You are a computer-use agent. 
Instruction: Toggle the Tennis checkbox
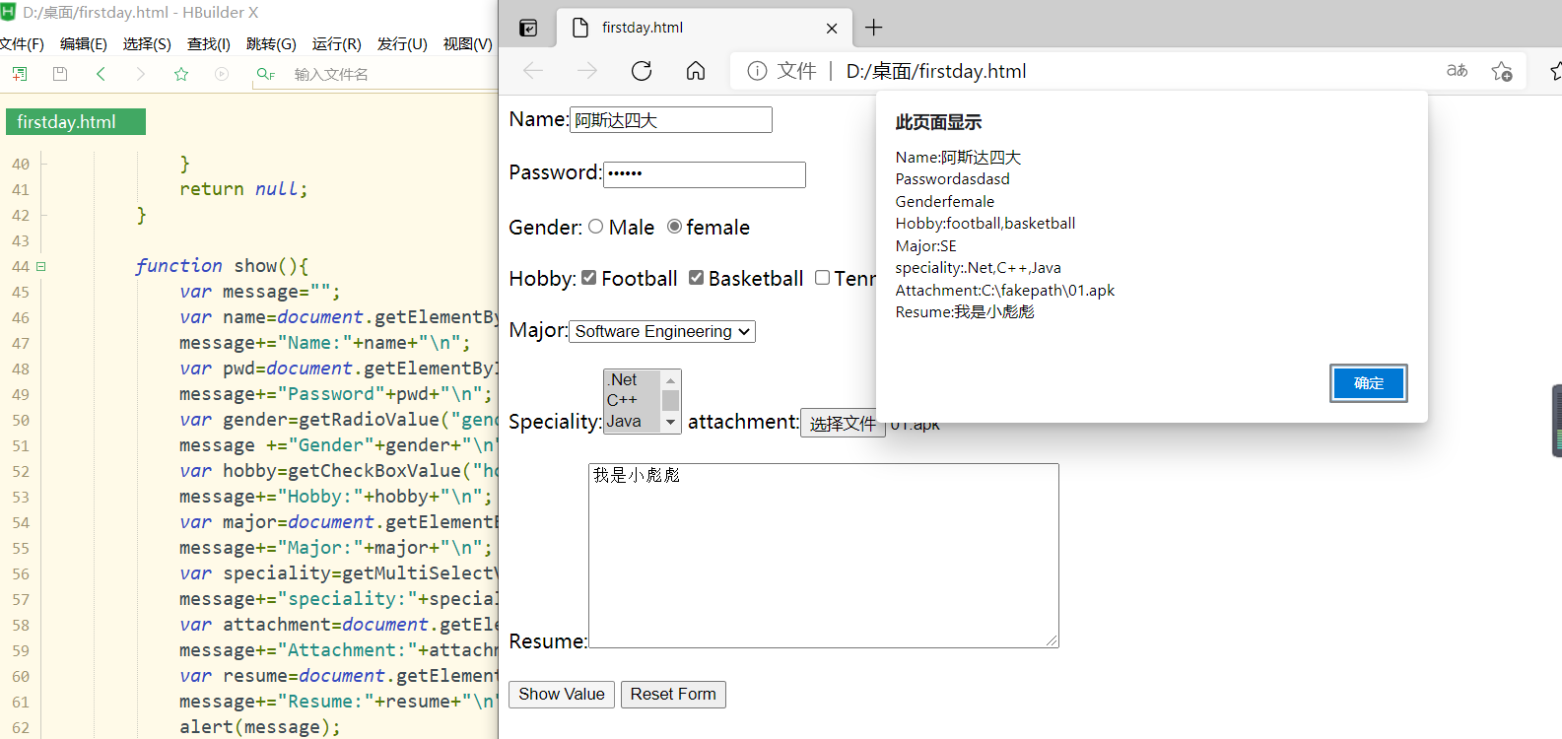[x=822, y=278]
